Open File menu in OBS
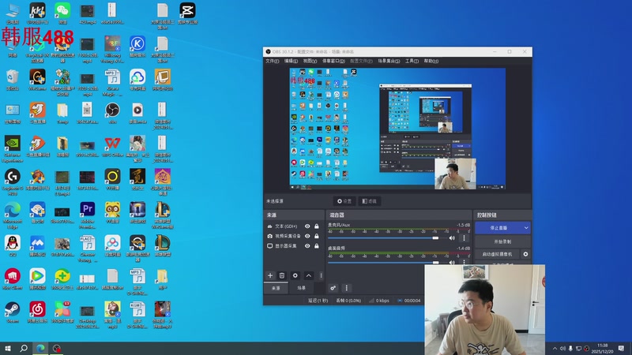632x355 pixels. pos(272,61)
